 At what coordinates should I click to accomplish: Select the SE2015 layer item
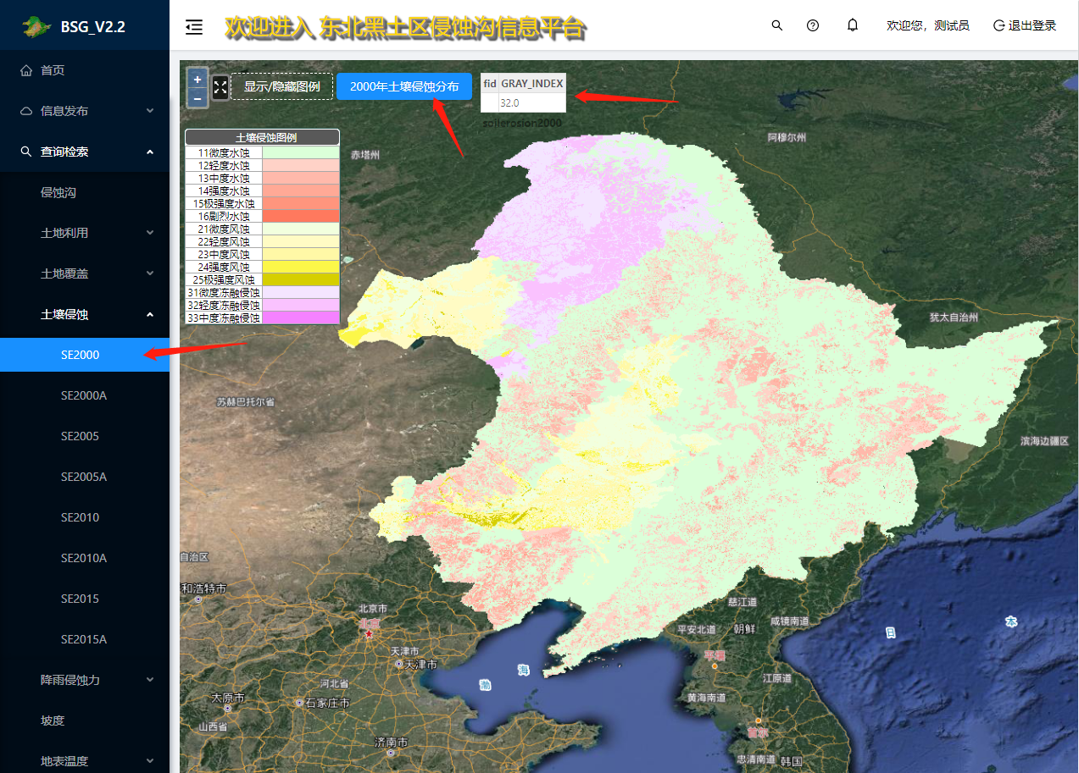pos(85,599)
